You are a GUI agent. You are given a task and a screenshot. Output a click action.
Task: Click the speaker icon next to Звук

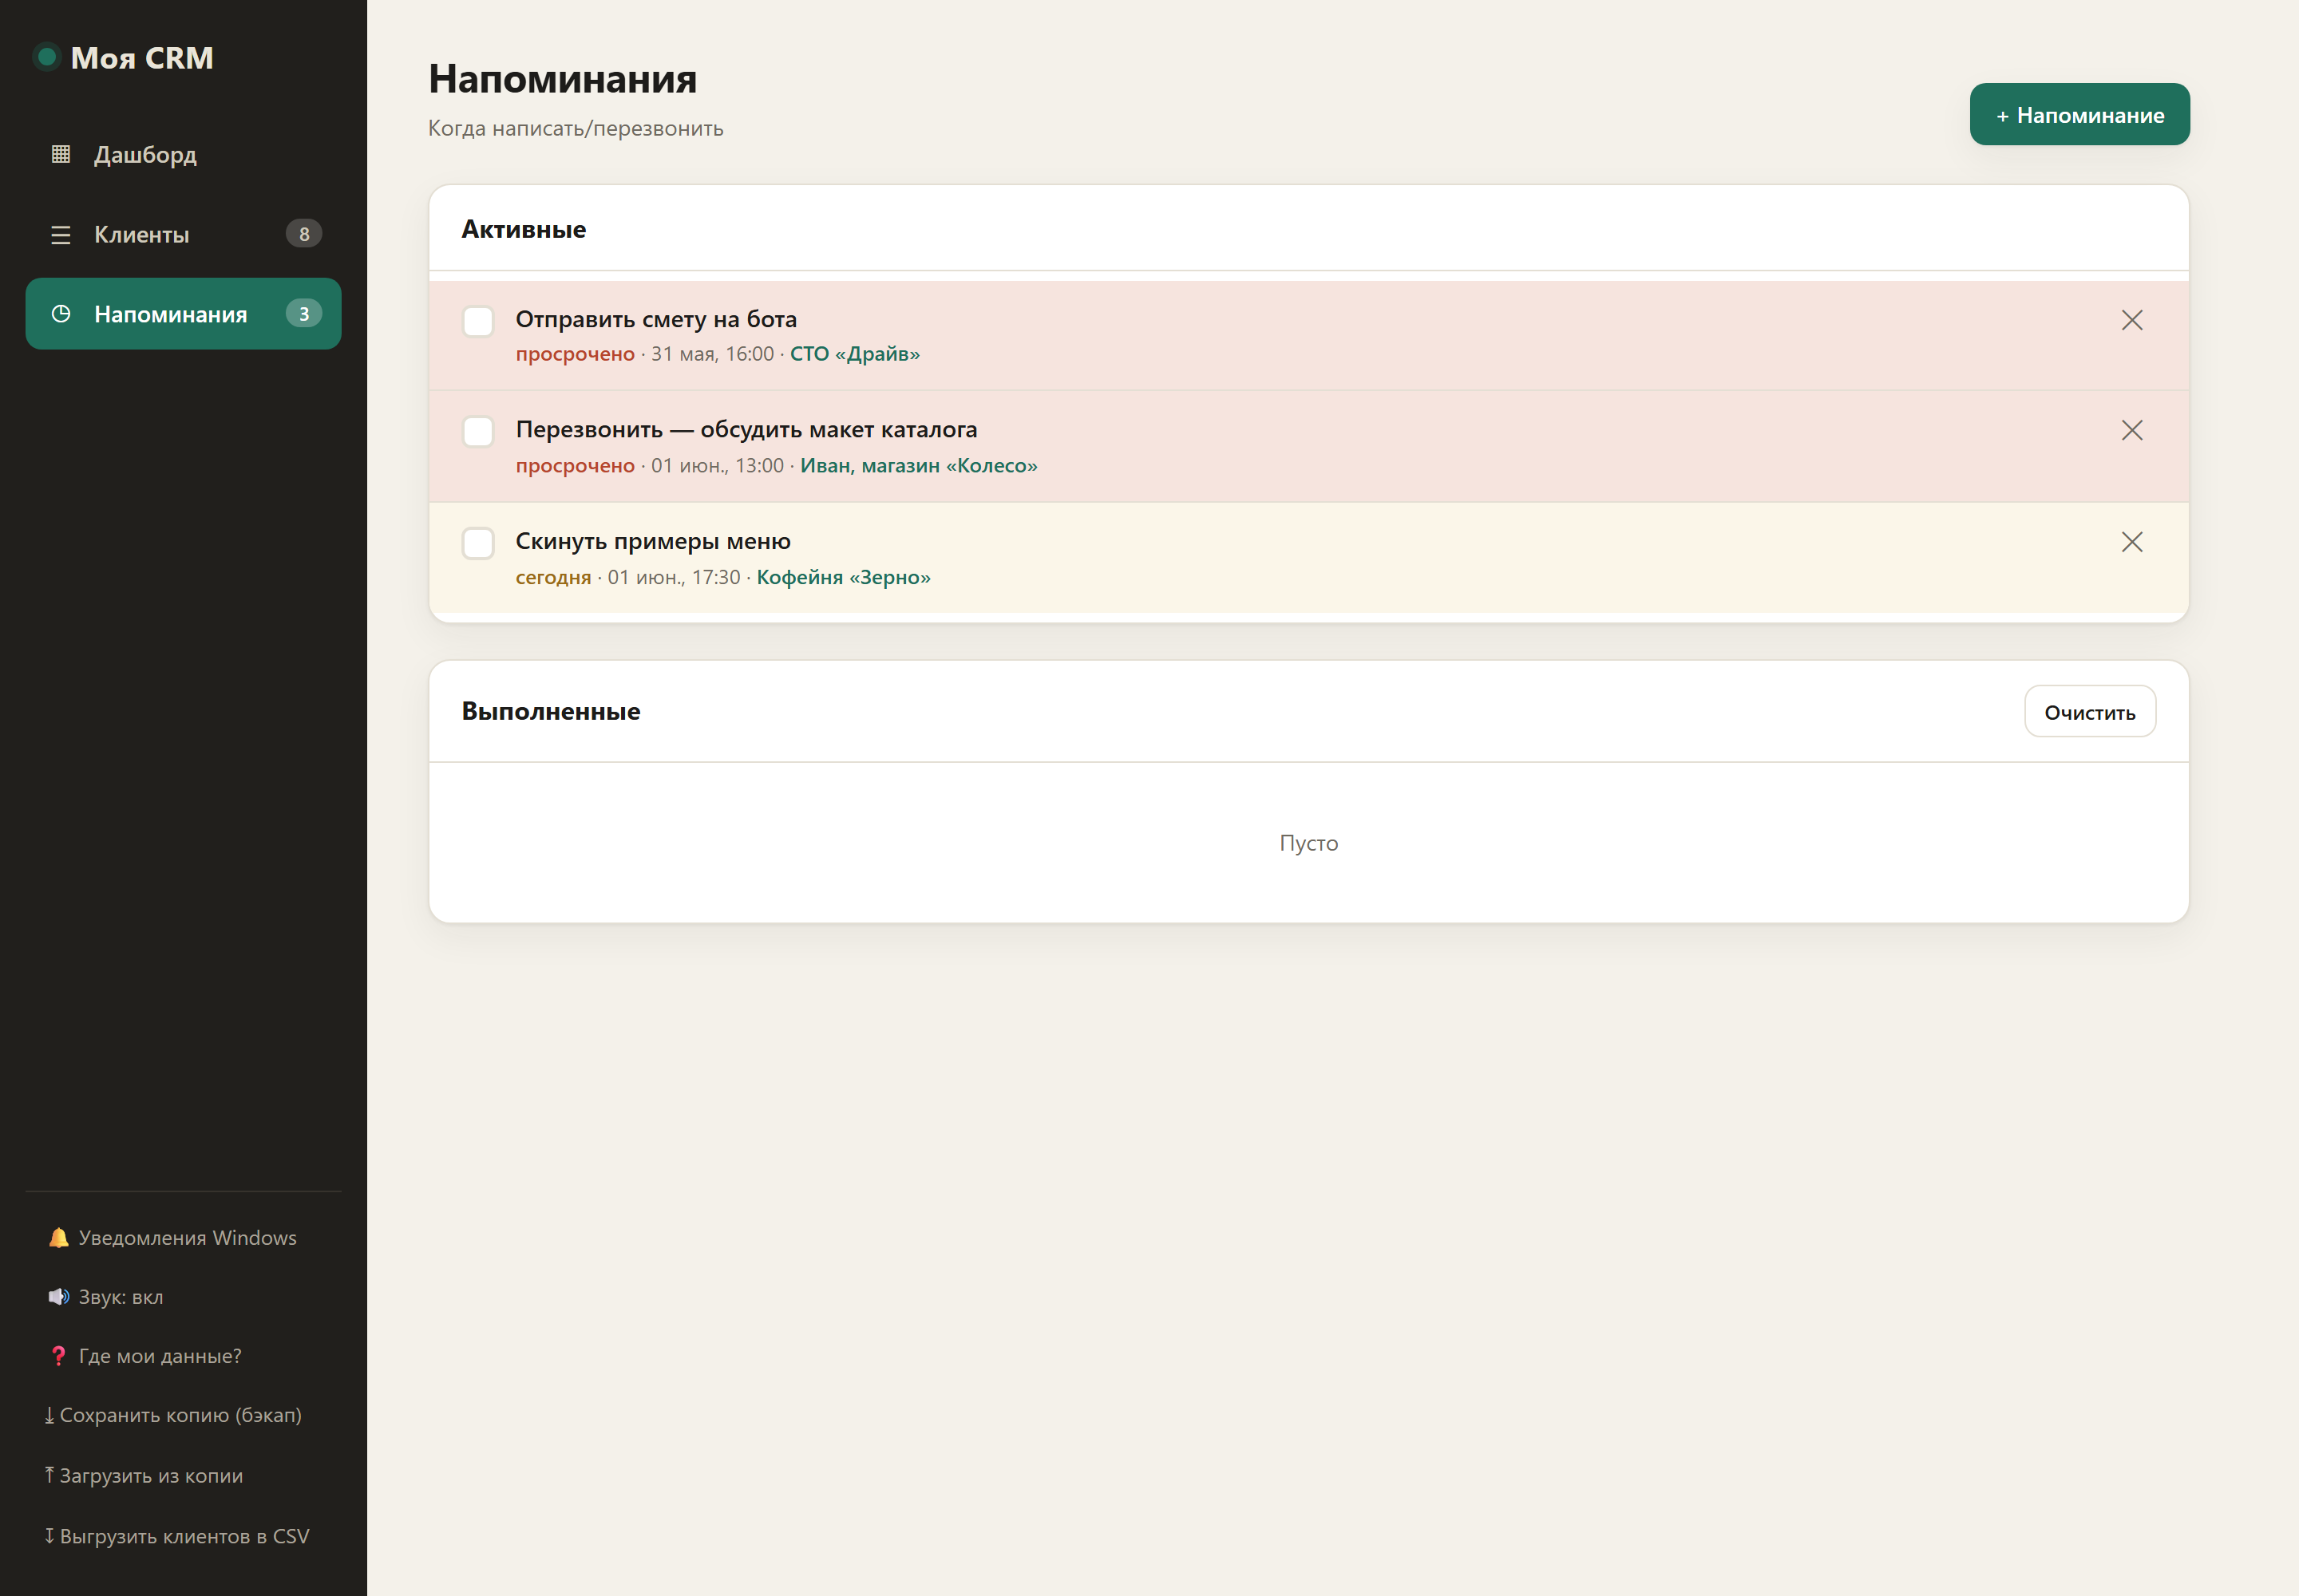[x=59, y=1297]
